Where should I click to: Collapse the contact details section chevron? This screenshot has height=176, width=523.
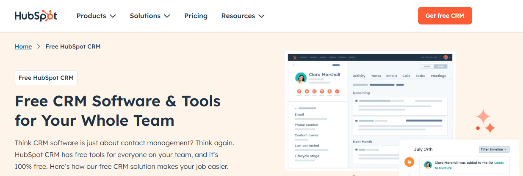click(296, 108)
